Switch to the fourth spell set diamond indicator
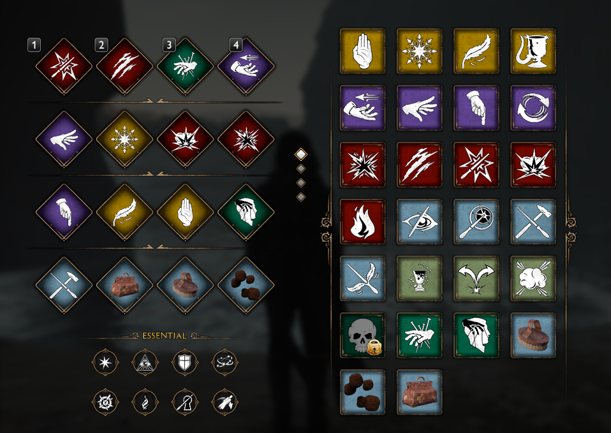 (301, 197)
